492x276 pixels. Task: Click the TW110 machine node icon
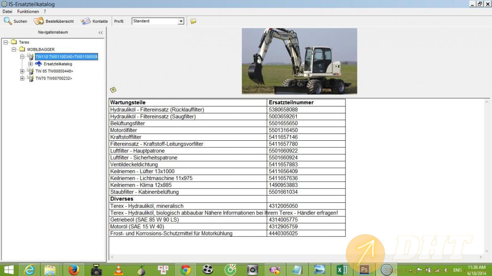point(30,56)
